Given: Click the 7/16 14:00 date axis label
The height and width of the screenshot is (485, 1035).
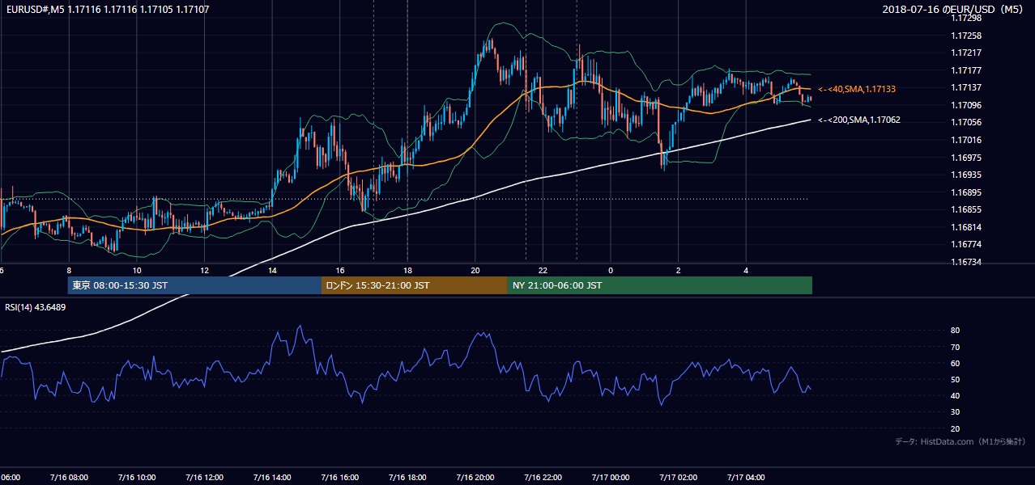Looking at the screenshot, I should [271, 478].
